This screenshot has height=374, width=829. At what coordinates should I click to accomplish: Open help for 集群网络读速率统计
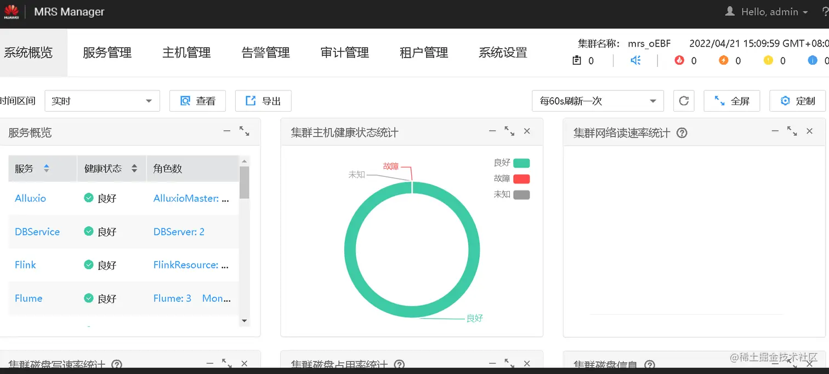pyautogui.click(x=682, y=133)
